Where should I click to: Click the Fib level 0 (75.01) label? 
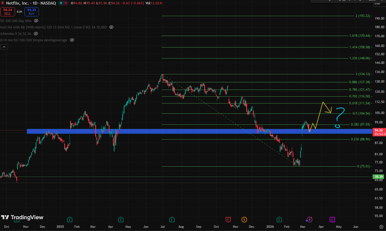(x=364, y=166)
